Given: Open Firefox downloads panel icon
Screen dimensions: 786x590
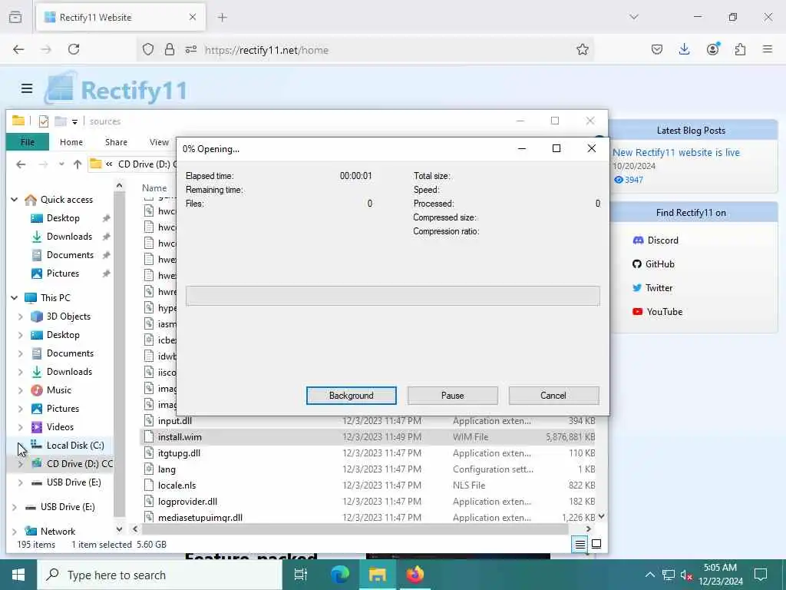Looking at the screenshot, I should [x=684, y=49].
